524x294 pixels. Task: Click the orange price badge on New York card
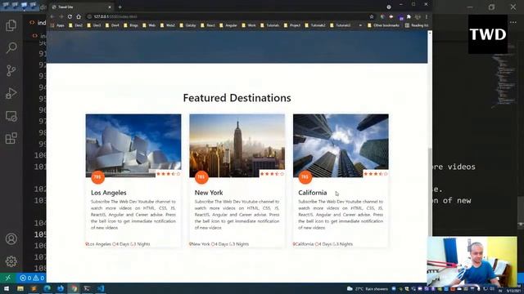click(x=201, y=177)
